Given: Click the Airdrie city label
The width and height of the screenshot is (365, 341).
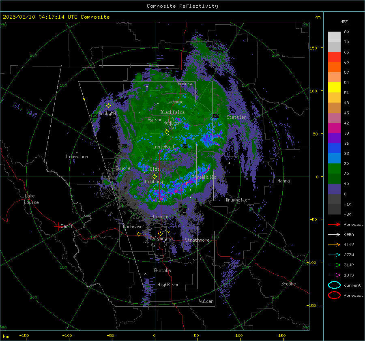Looking at the screenshot, I should 160,217.
